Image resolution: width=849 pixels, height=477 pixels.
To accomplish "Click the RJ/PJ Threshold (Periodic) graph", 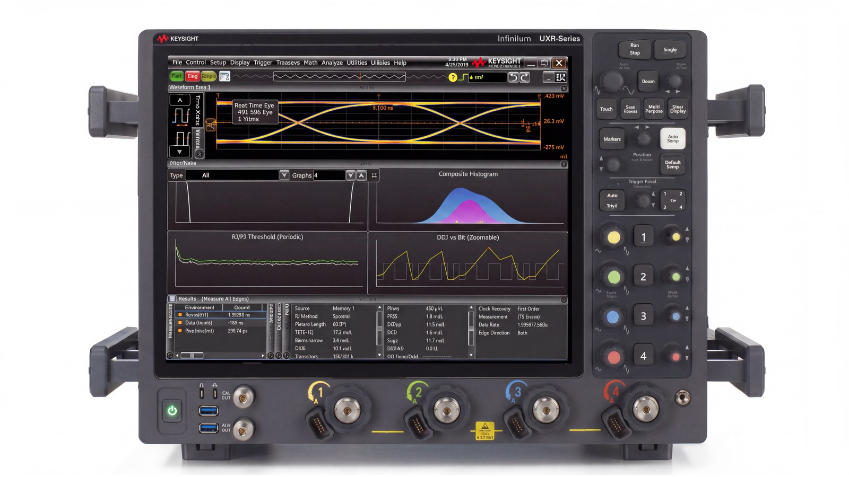I will [x=267, y=262].
